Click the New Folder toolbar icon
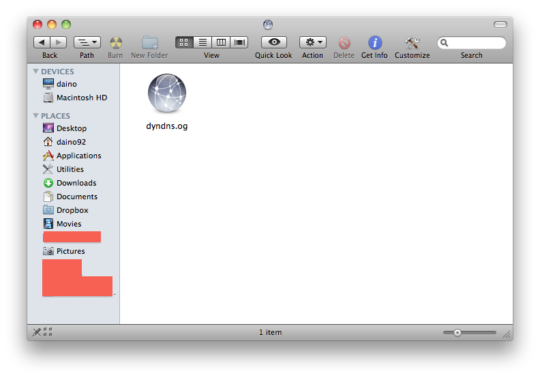The width and height of the screenshot is (540, 378). (x=150, y=43)
